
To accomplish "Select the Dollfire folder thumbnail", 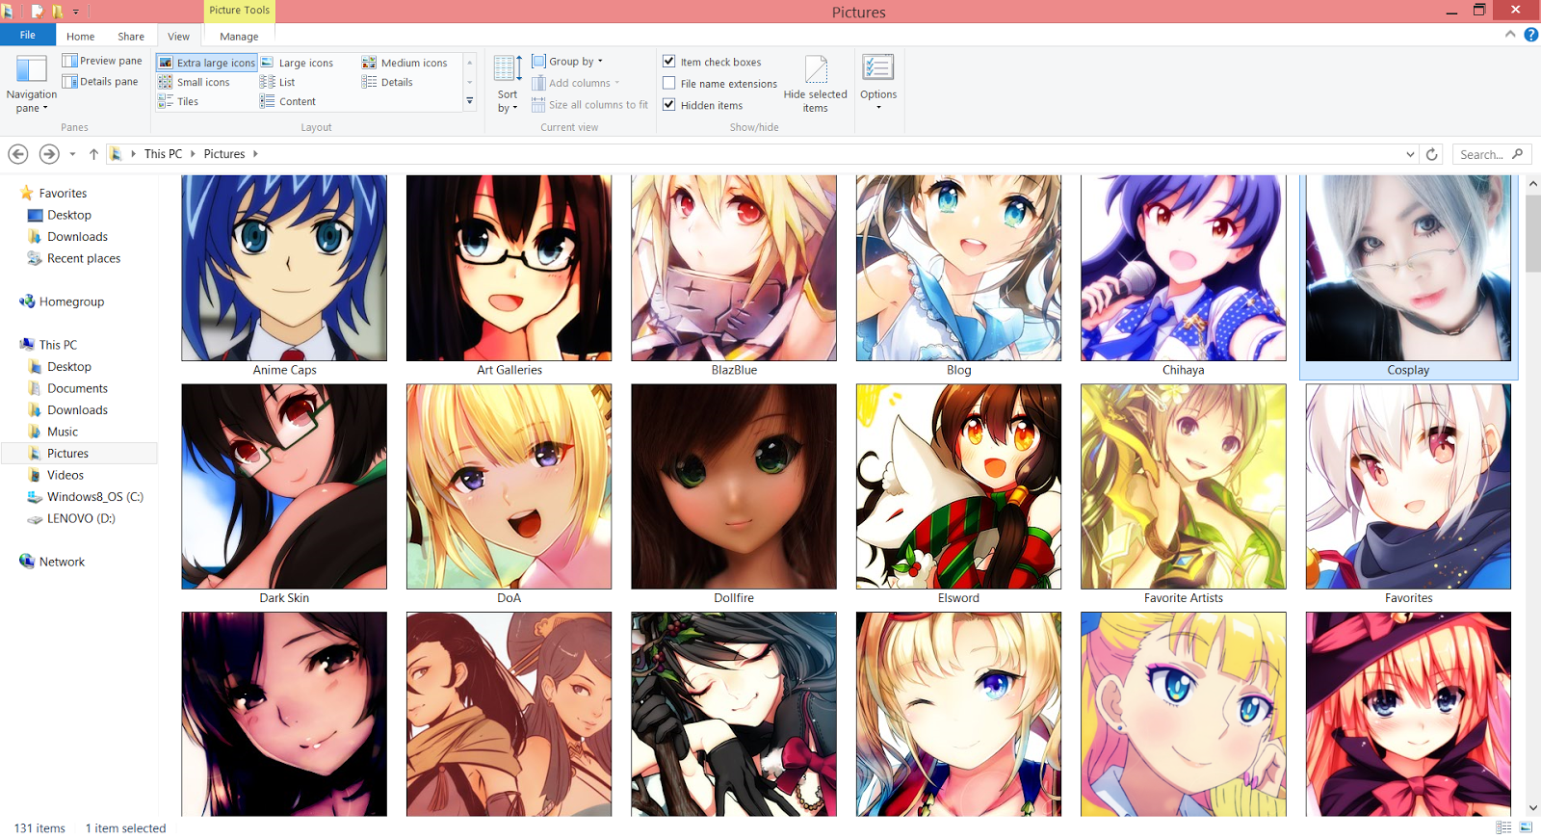I will (734, 486).
